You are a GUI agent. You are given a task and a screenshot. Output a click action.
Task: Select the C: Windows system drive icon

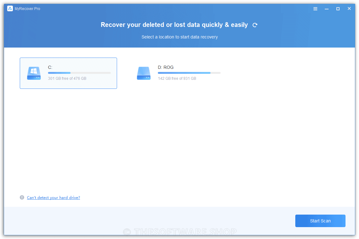(34, 73)
